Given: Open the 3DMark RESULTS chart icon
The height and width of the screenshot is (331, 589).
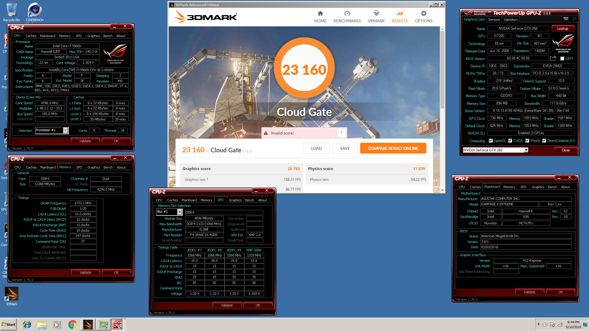Looking at the screenshot, I should pyautogui.click(x=400, y=13).
